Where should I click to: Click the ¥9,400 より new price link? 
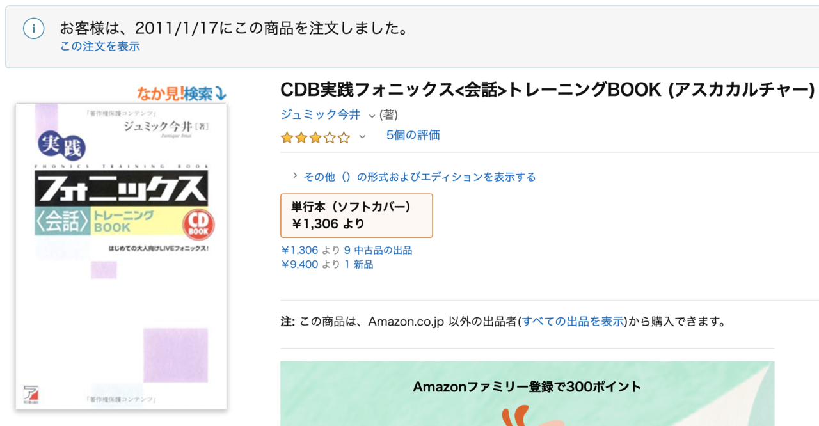point(299,264)
